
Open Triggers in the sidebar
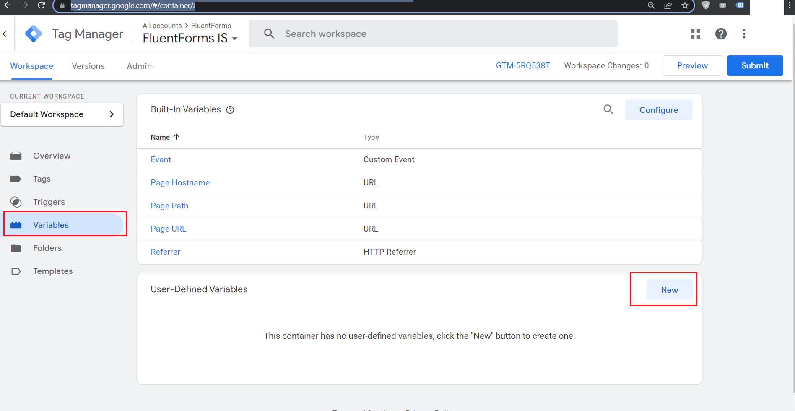click(49, 202)
